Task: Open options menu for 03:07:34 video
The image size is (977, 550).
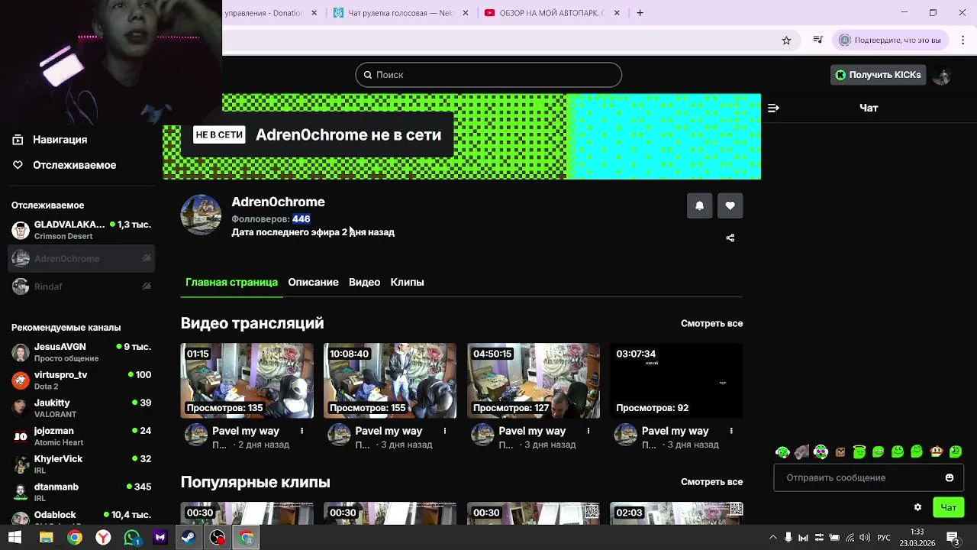Action: (731, 431)
